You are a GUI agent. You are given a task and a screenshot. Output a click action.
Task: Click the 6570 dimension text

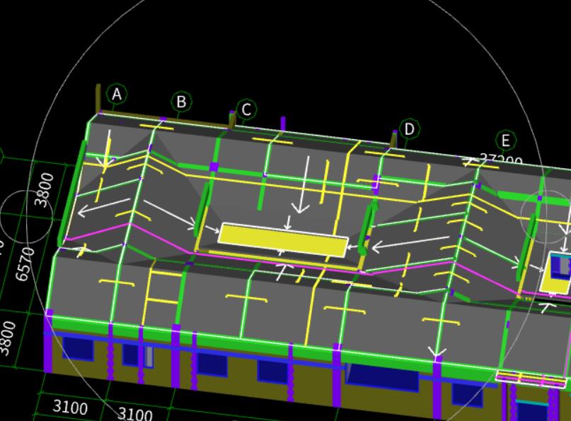tap(25, 264)
